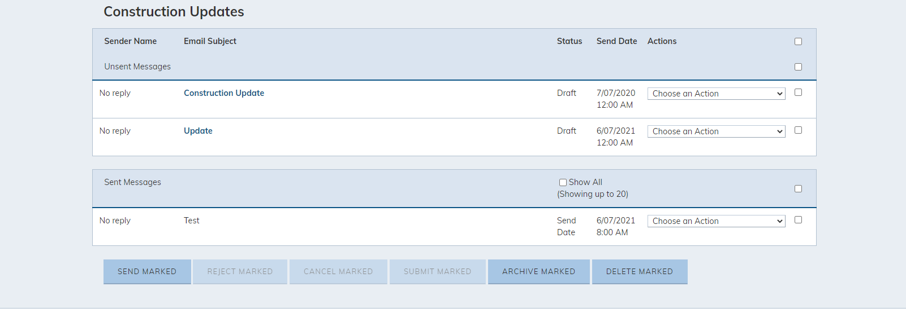Check the Unsent Messages group checkbox
Image resolution: width=906 pixels, height=317 pixels.
(x=798, y=67)
